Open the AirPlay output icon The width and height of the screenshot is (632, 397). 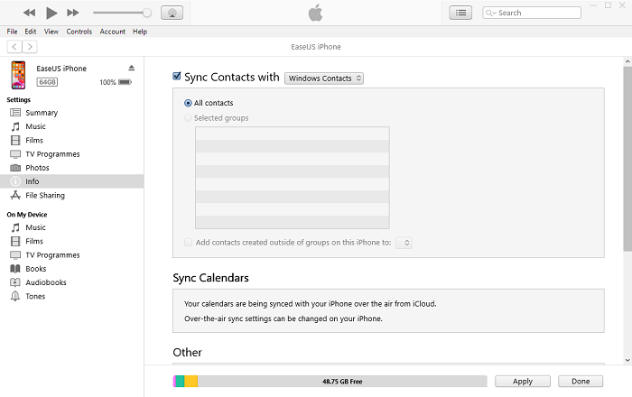[x=172, y=13]
